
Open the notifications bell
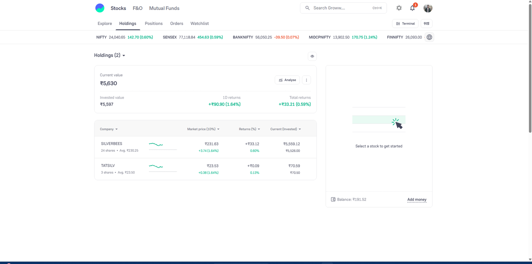[x=412, y=8]
